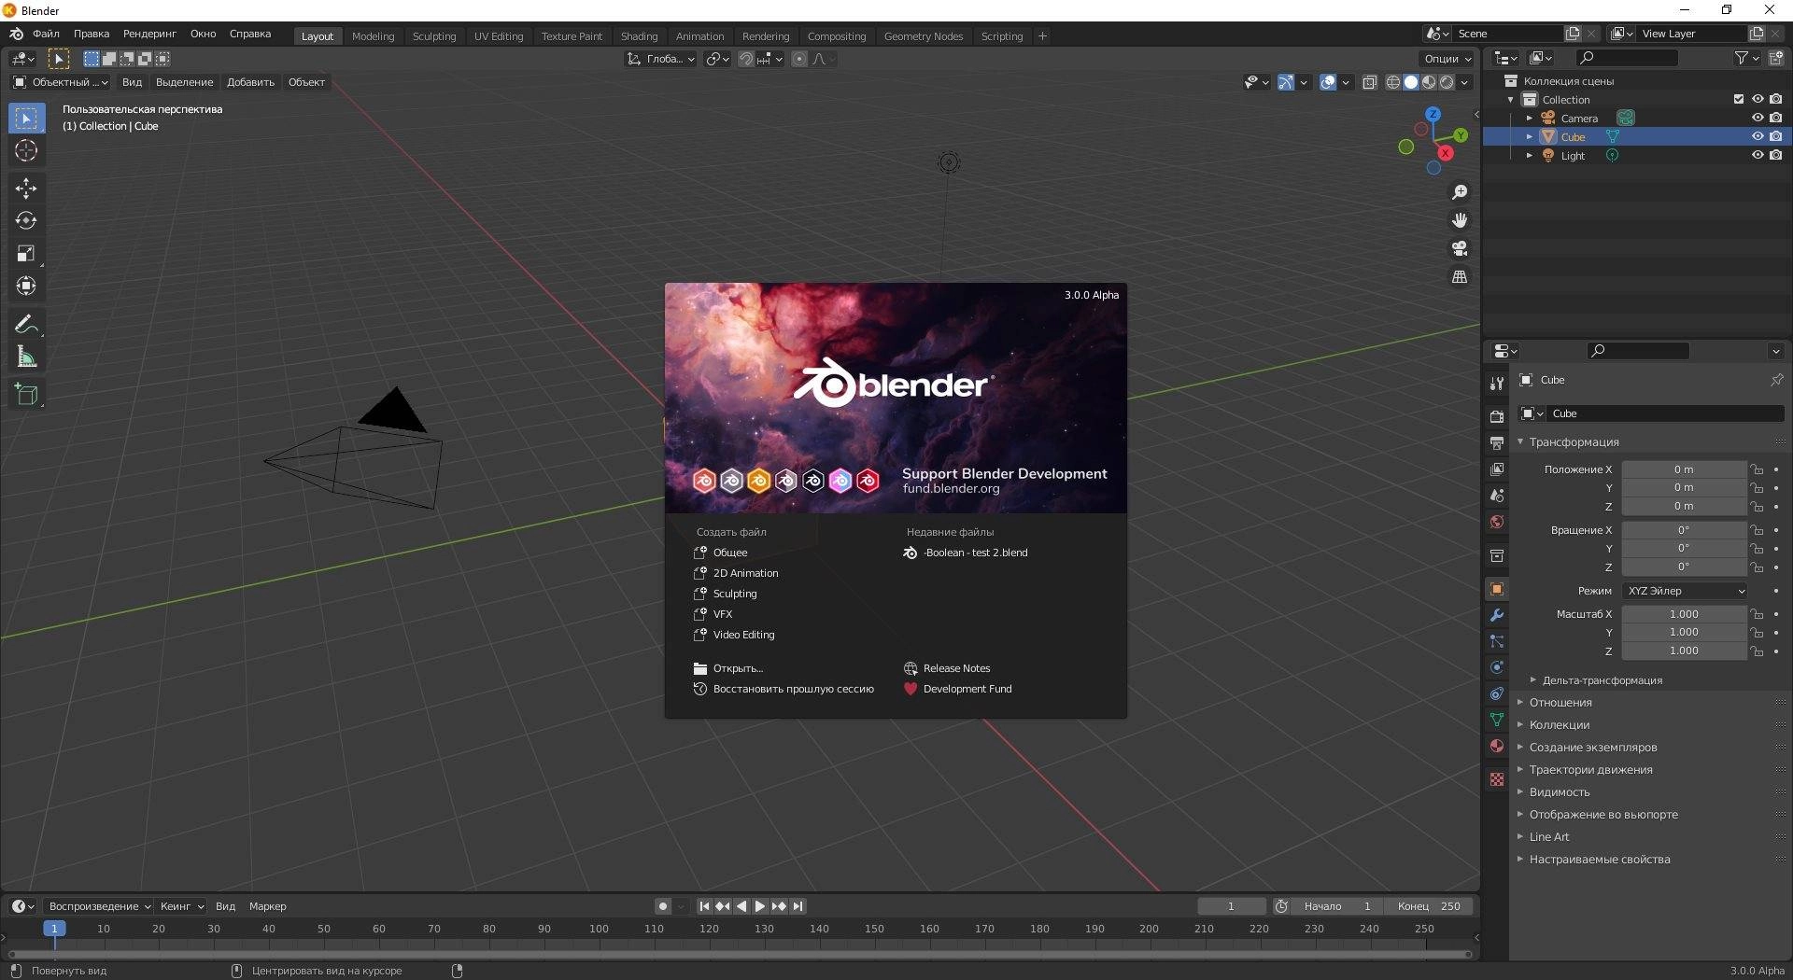Disable the Camera's render visibility toggle
This screenshot has height=980, width=1793.
[1777, 118]
